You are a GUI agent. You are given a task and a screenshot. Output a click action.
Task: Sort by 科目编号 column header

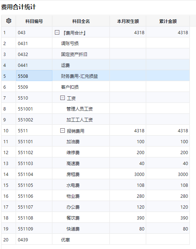coord(34,21)
